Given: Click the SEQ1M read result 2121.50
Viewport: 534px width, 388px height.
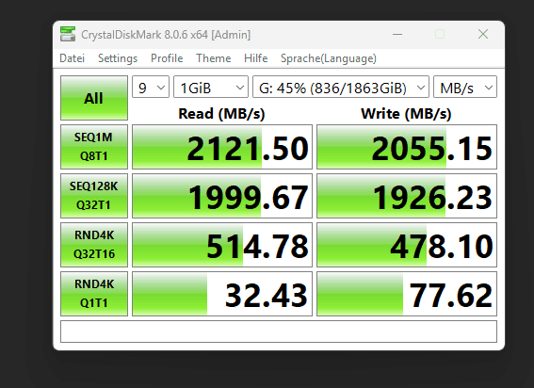Looking at the screenshot, I should (222, 147).
